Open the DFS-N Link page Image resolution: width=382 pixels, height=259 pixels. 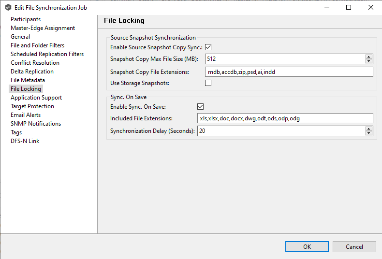25,141
